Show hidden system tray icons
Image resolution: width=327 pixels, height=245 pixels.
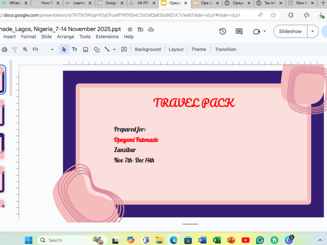coord(320,240)
